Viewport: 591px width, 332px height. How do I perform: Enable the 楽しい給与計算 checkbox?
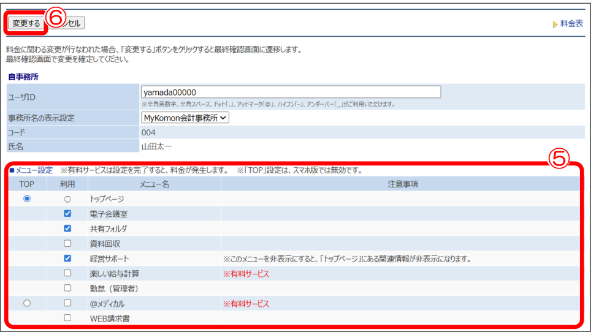pos(67,273)
